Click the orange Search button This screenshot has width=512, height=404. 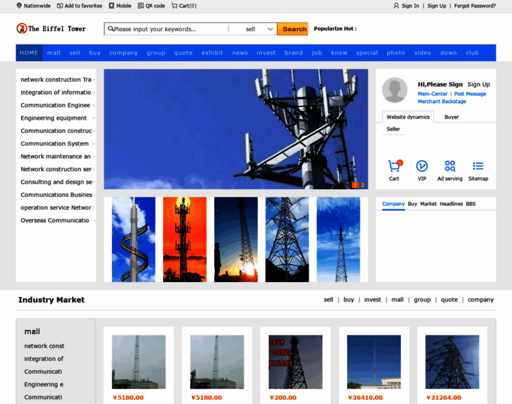pos(292,29)
